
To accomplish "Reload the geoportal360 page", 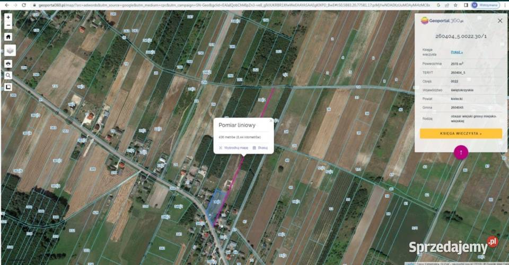I will (24, 5).
